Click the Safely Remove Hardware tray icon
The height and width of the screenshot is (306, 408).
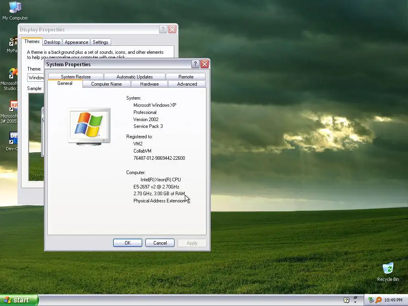(371, 300)
